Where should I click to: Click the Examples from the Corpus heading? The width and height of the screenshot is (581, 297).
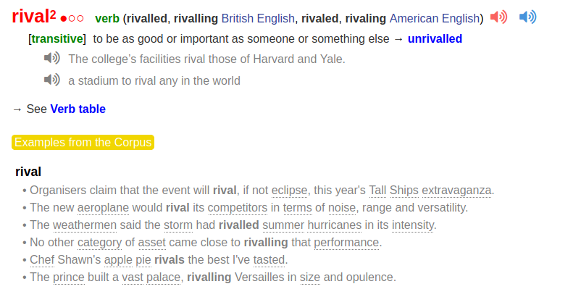[x=83, y=143]
